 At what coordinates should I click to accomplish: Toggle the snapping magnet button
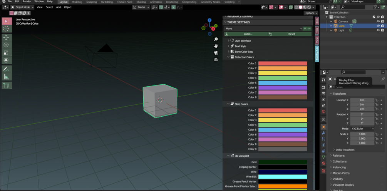click(161, 7)
